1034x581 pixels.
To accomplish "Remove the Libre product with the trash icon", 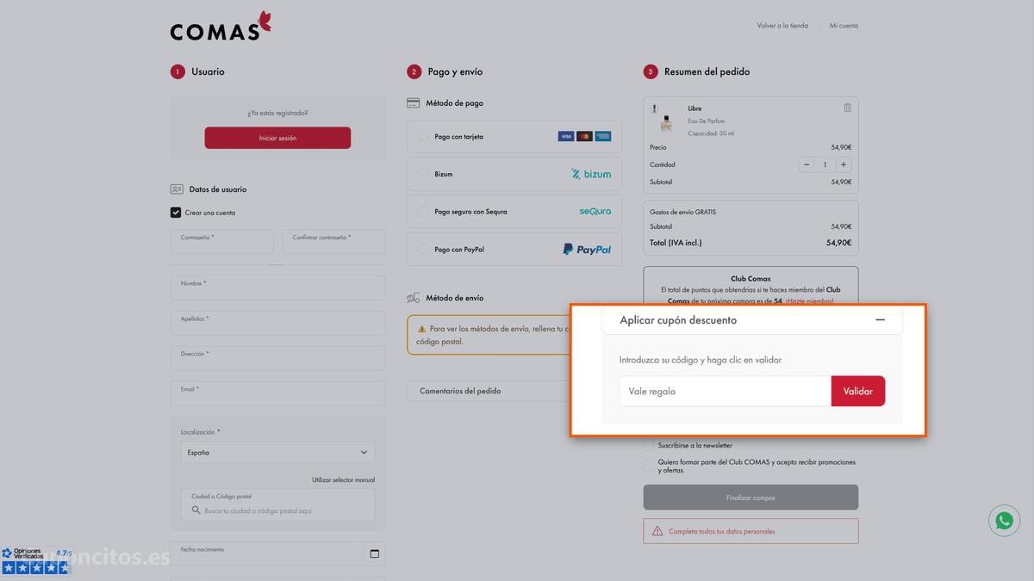I will 847,108.
